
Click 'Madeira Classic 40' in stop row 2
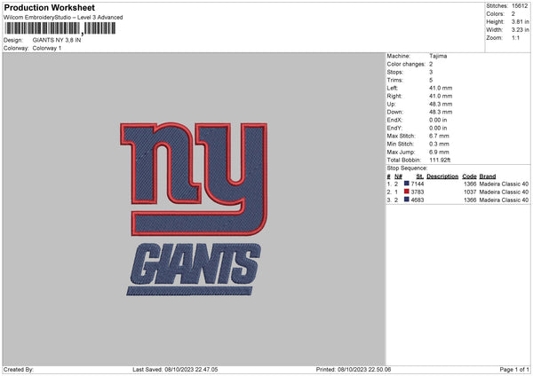pyautogui.click(x=504, y=192)
